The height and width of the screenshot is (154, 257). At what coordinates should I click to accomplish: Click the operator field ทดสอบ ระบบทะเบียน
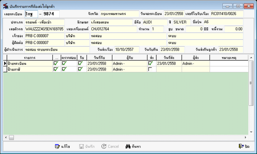pos(57,49)
